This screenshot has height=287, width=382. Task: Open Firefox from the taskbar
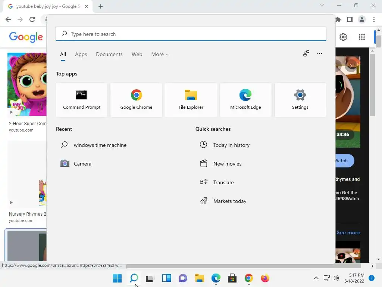[x=265, y=278]
